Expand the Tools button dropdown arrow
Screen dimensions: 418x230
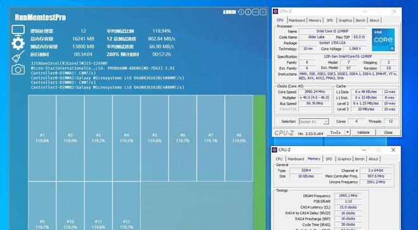click(347, 132)
